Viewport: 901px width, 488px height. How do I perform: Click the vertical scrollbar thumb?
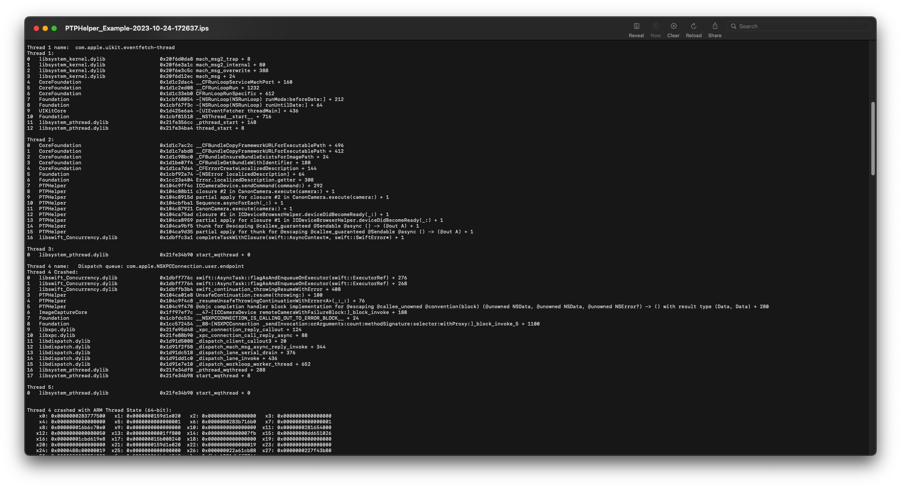(x=873, y=138)
